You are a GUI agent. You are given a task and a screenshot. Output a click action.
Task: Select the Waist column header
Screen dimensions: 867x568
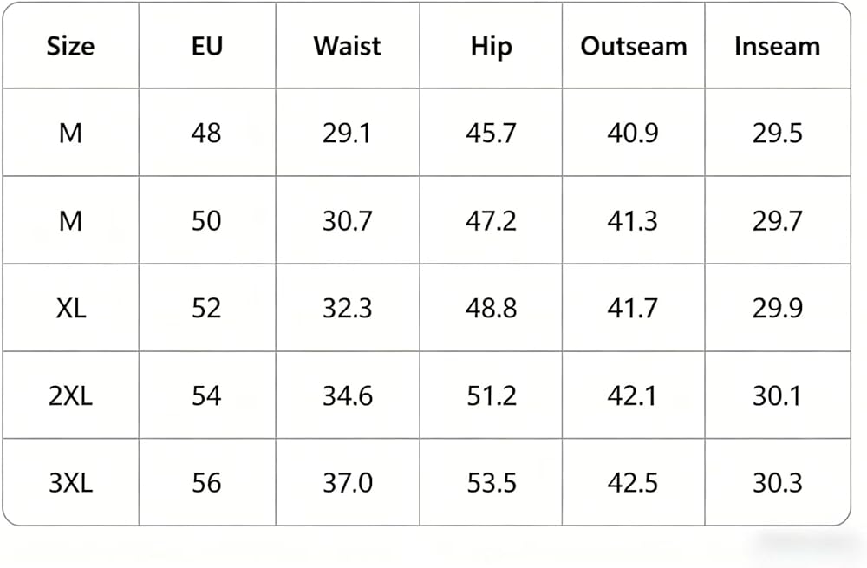(x=348, y=46)
